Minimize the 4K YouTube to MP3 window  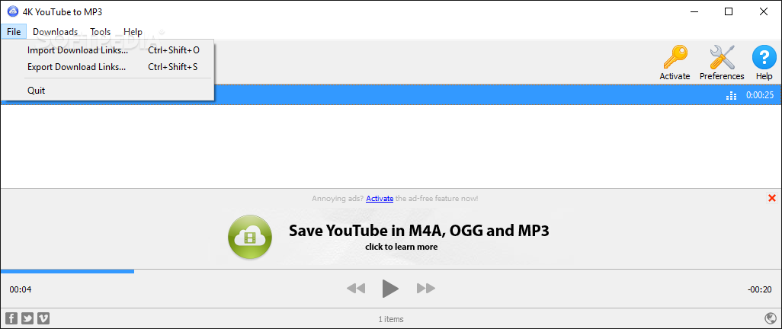(694, 11)
